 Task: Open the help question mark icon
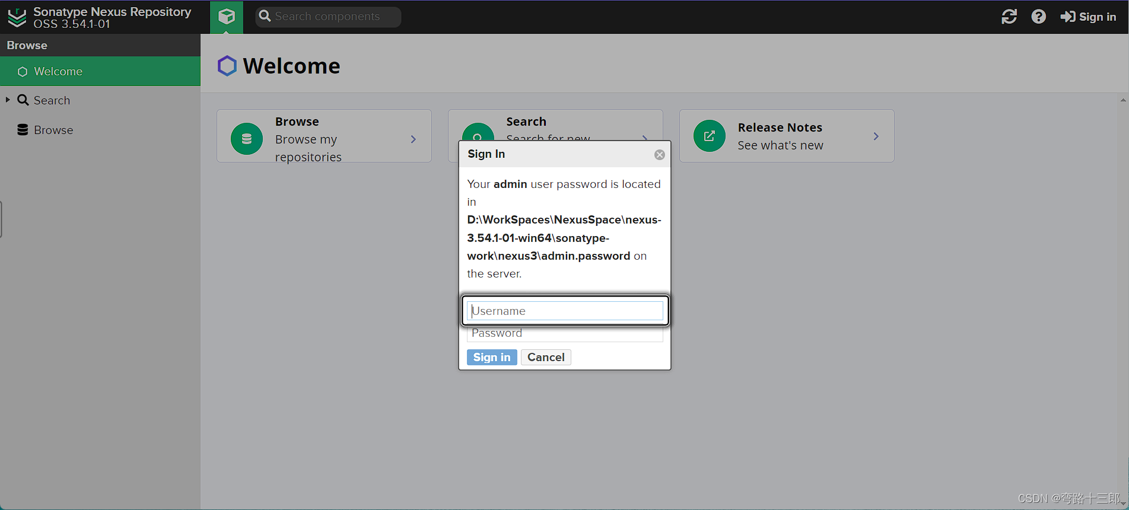point(1038,17)
